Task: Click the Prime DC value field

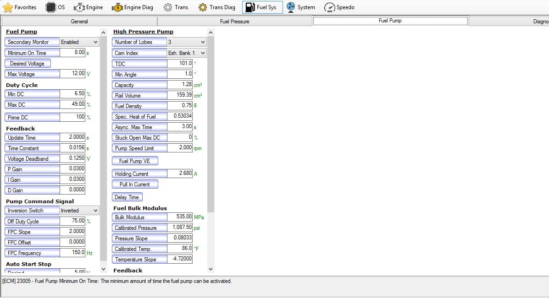Action: (x=72, y=117)
